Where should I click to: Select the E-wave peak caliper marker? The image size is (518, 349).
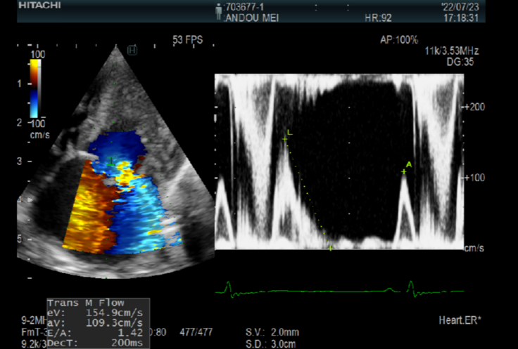[285, 139]
